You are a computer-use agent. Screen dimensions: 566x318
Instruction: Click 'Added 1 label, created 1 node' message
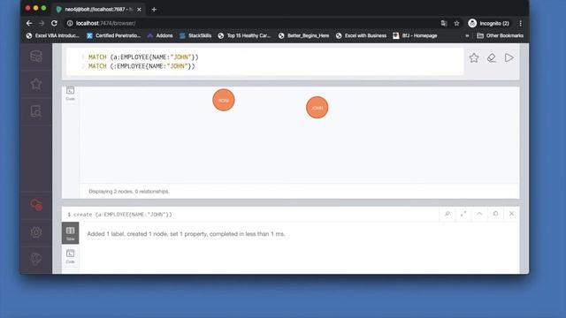click(187, 234)
